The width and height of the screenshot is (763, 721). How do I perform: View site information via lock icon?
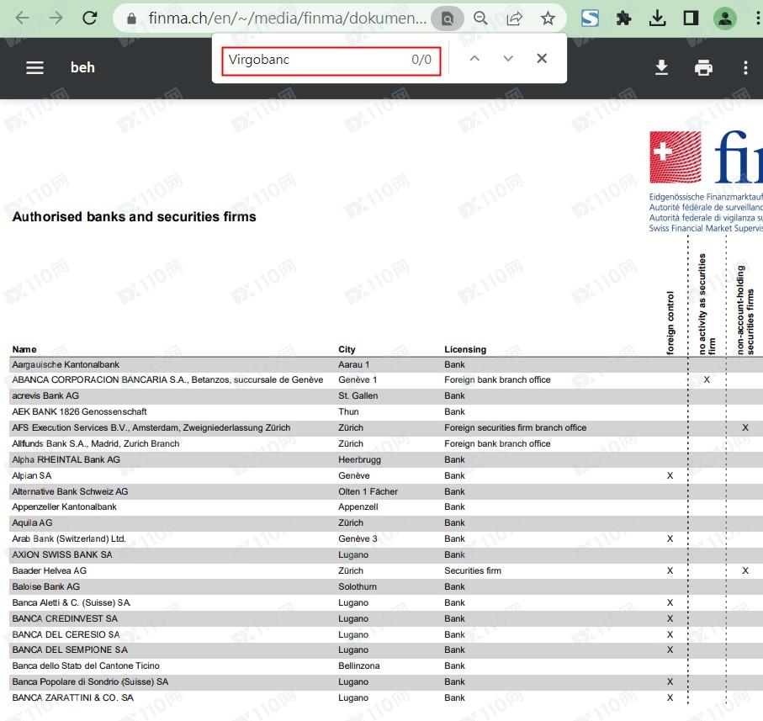pyautogui.click(x=130, y=18)
